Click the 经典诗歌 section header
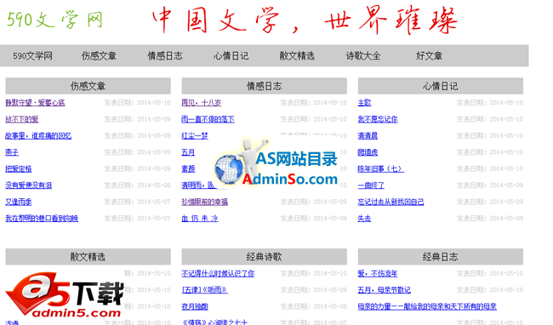 264,257
